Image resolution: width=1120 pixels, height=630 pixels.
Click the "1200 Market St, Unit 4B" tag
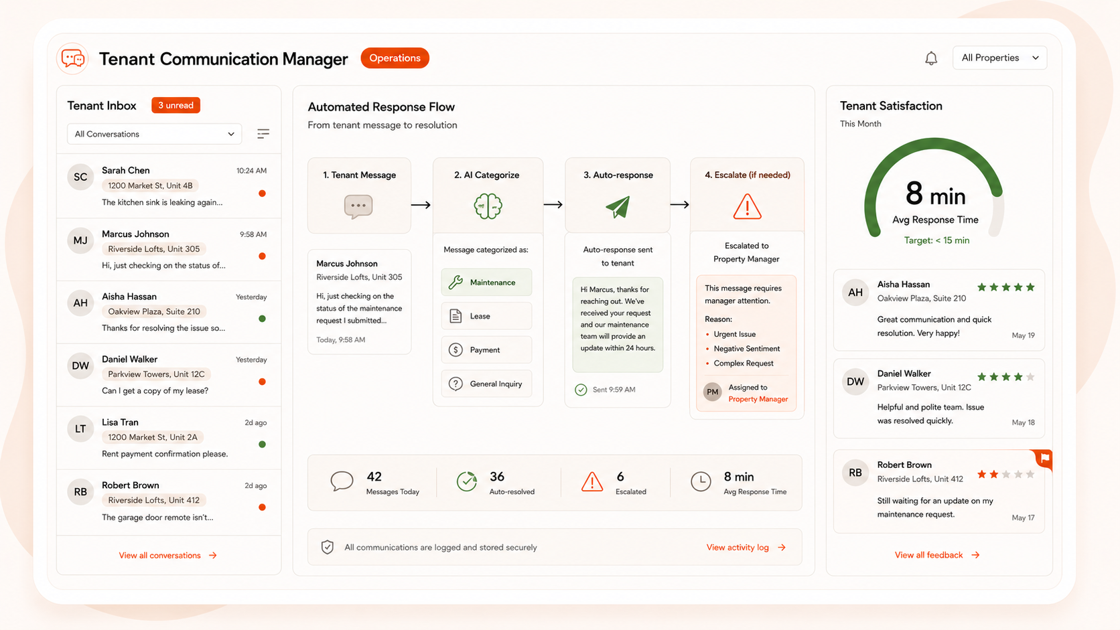tap(150, 185)
